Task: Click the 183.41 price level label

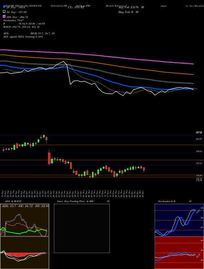Action: [x=199, y=163]
